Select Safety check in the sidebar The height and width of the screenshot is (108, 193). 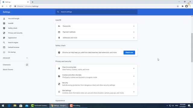[13, 28]
